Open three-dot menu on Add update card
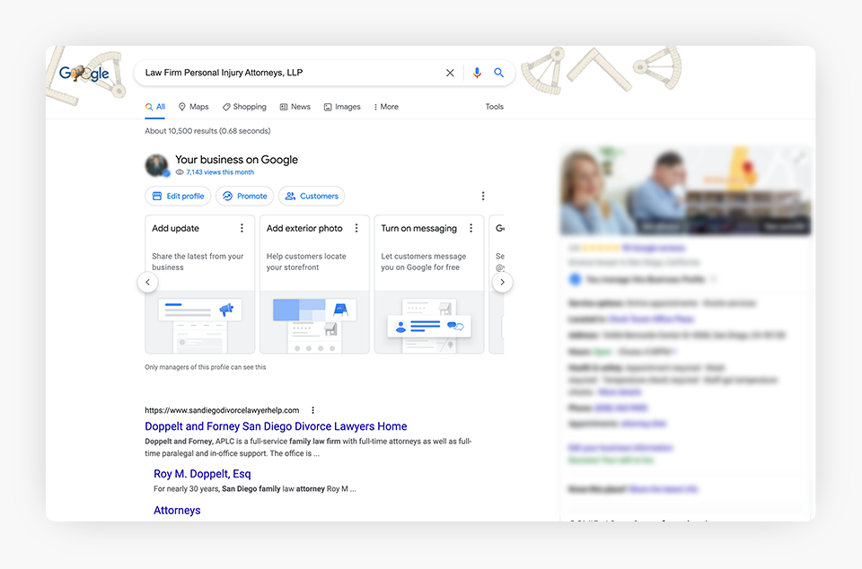This screenshot has height=569, width=862. (242, 228)
